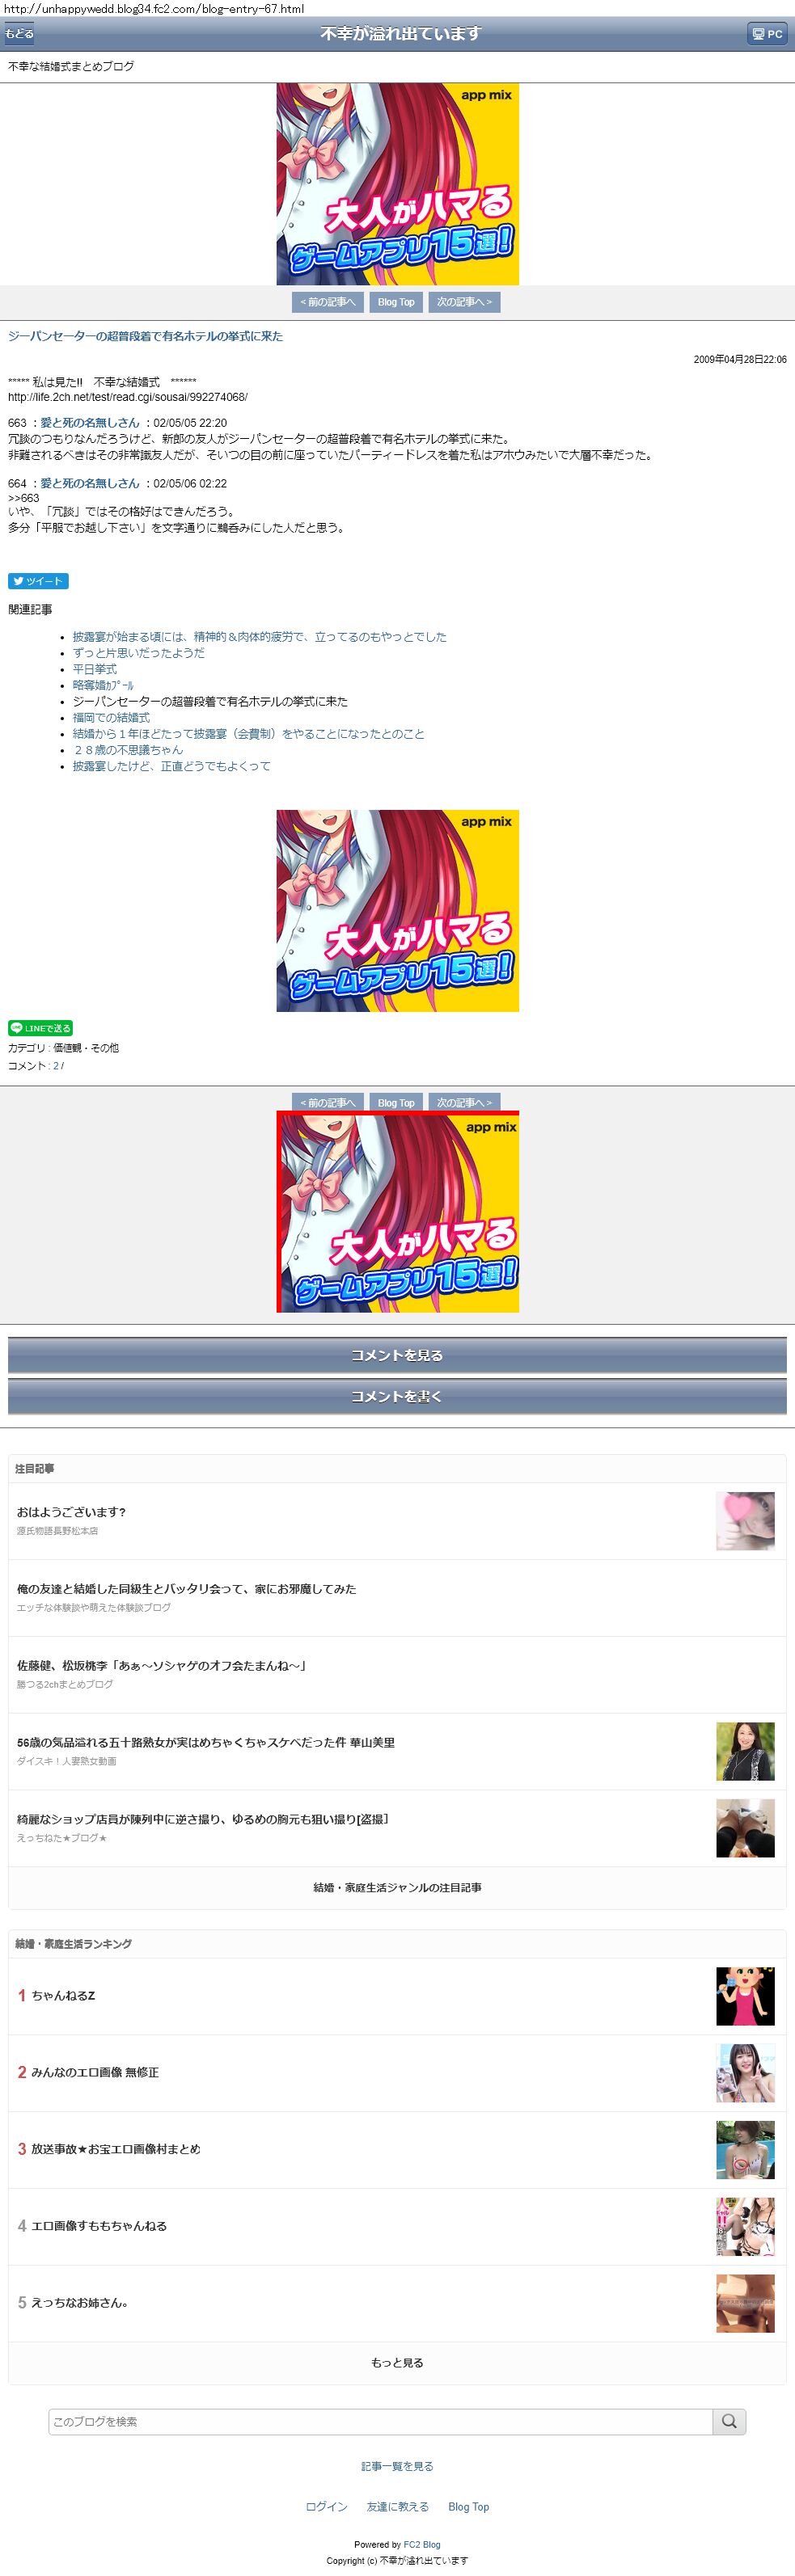Open the ちゃんねるZ ranking thumbnail

(x=745, y=1996)
